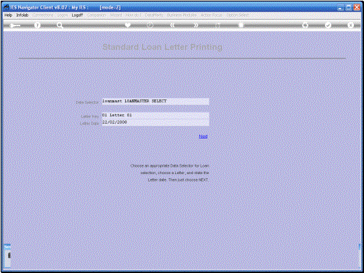Click the Letter Date field 22/02/2008
The width and height of the screenshot is (364, 273).
tap(155, 122)
